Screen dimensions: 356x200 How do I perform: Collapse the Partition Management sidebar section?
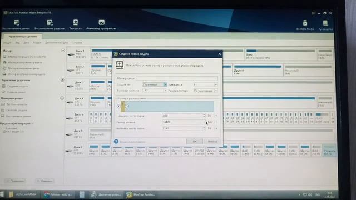[62, 80]
